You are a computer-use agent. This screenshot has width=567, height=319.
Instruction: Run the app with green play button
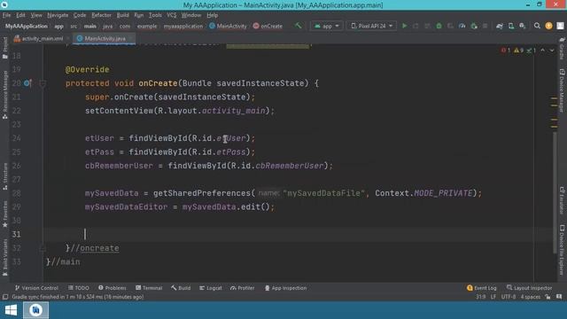coord(405,26)
